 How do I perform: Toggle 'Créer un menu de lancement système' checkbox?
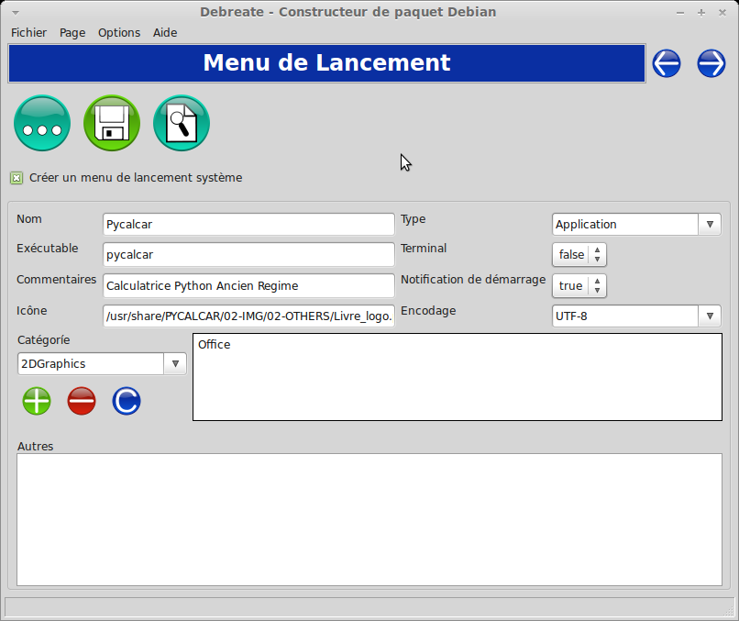[x=17, y=178]
